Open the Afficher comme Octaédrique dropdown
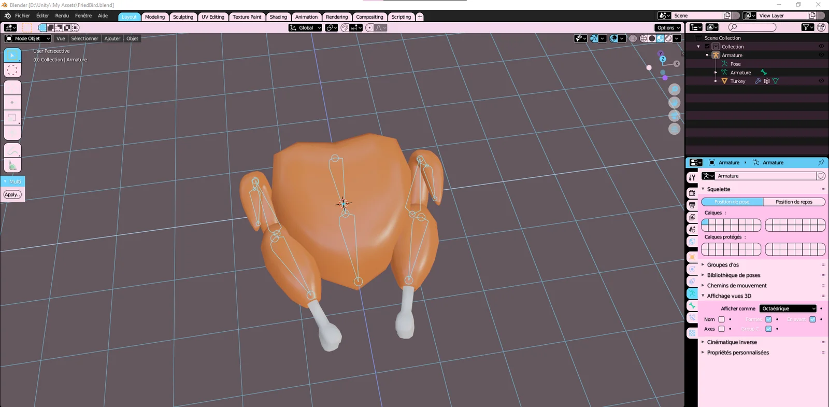Viewport: 829px width, 407px height. pyautogui.click(x=788, y=308)
